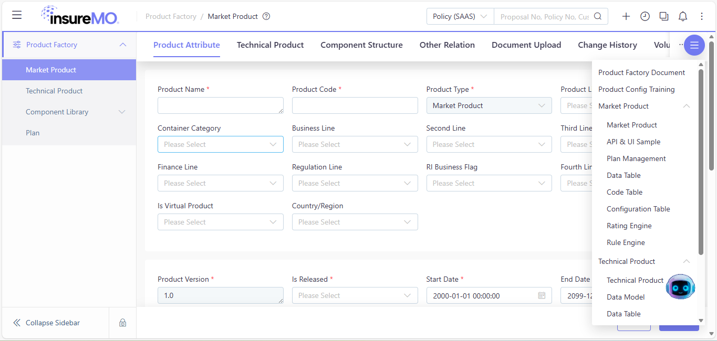Collapse the Product Factory sidebar section
The width and height of the screenshot is (717, 341).
click(x=123, y=45)
